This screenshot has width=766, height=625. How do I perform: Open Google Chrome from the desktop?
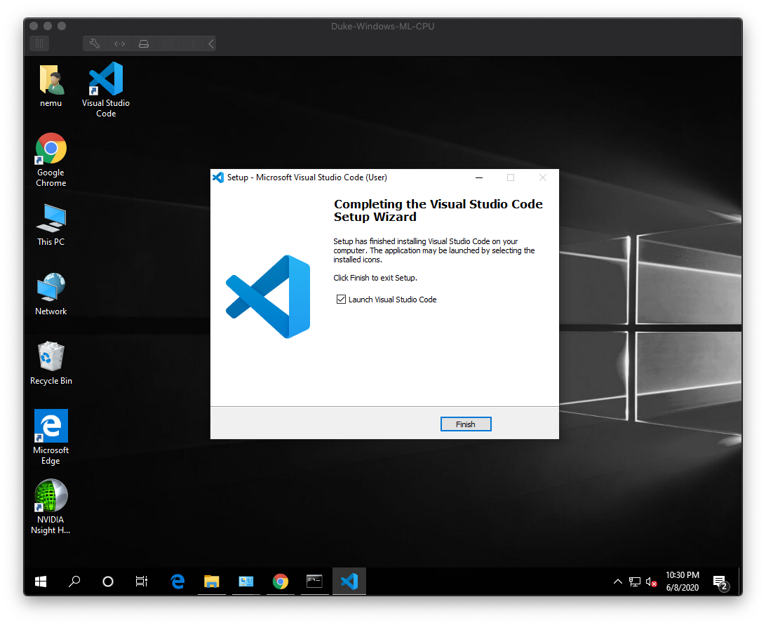pyautogui.click(x=50, y=148)
